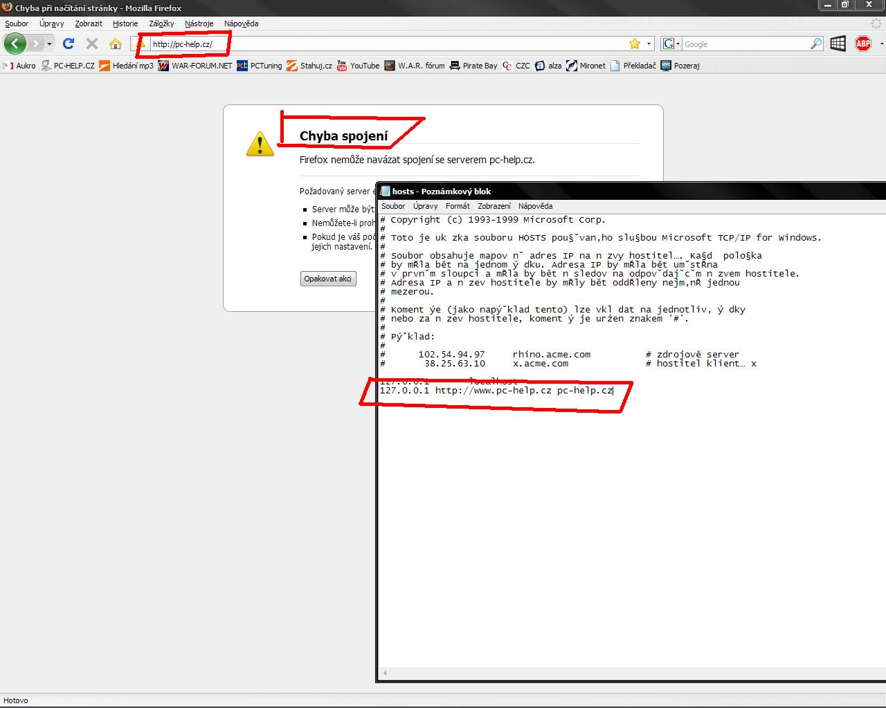Screen dimensions: 886x708
Task: Open the Překladač bookmark
Action: point(633,66)
